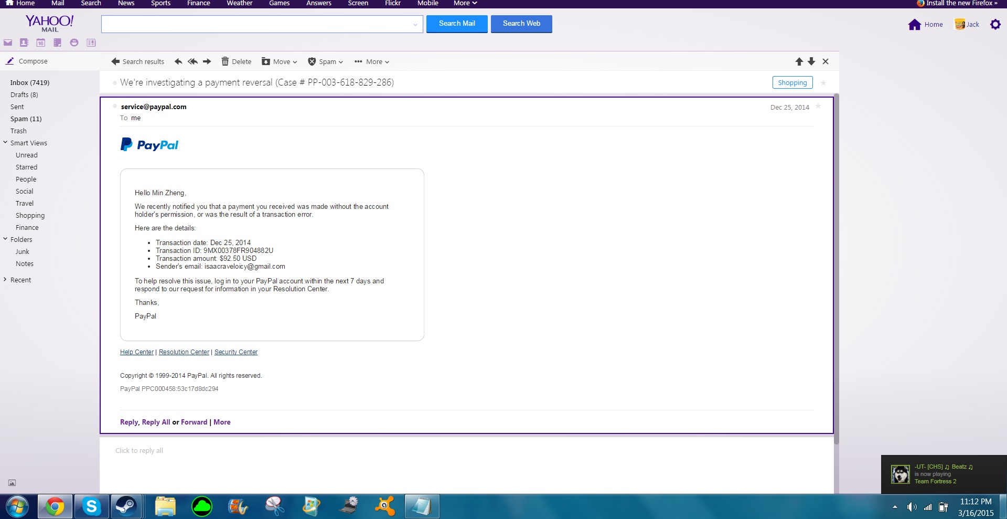Click the Forward arrow icon in the toolbar
Screen dimensions: 1007x519
point(207,61)
